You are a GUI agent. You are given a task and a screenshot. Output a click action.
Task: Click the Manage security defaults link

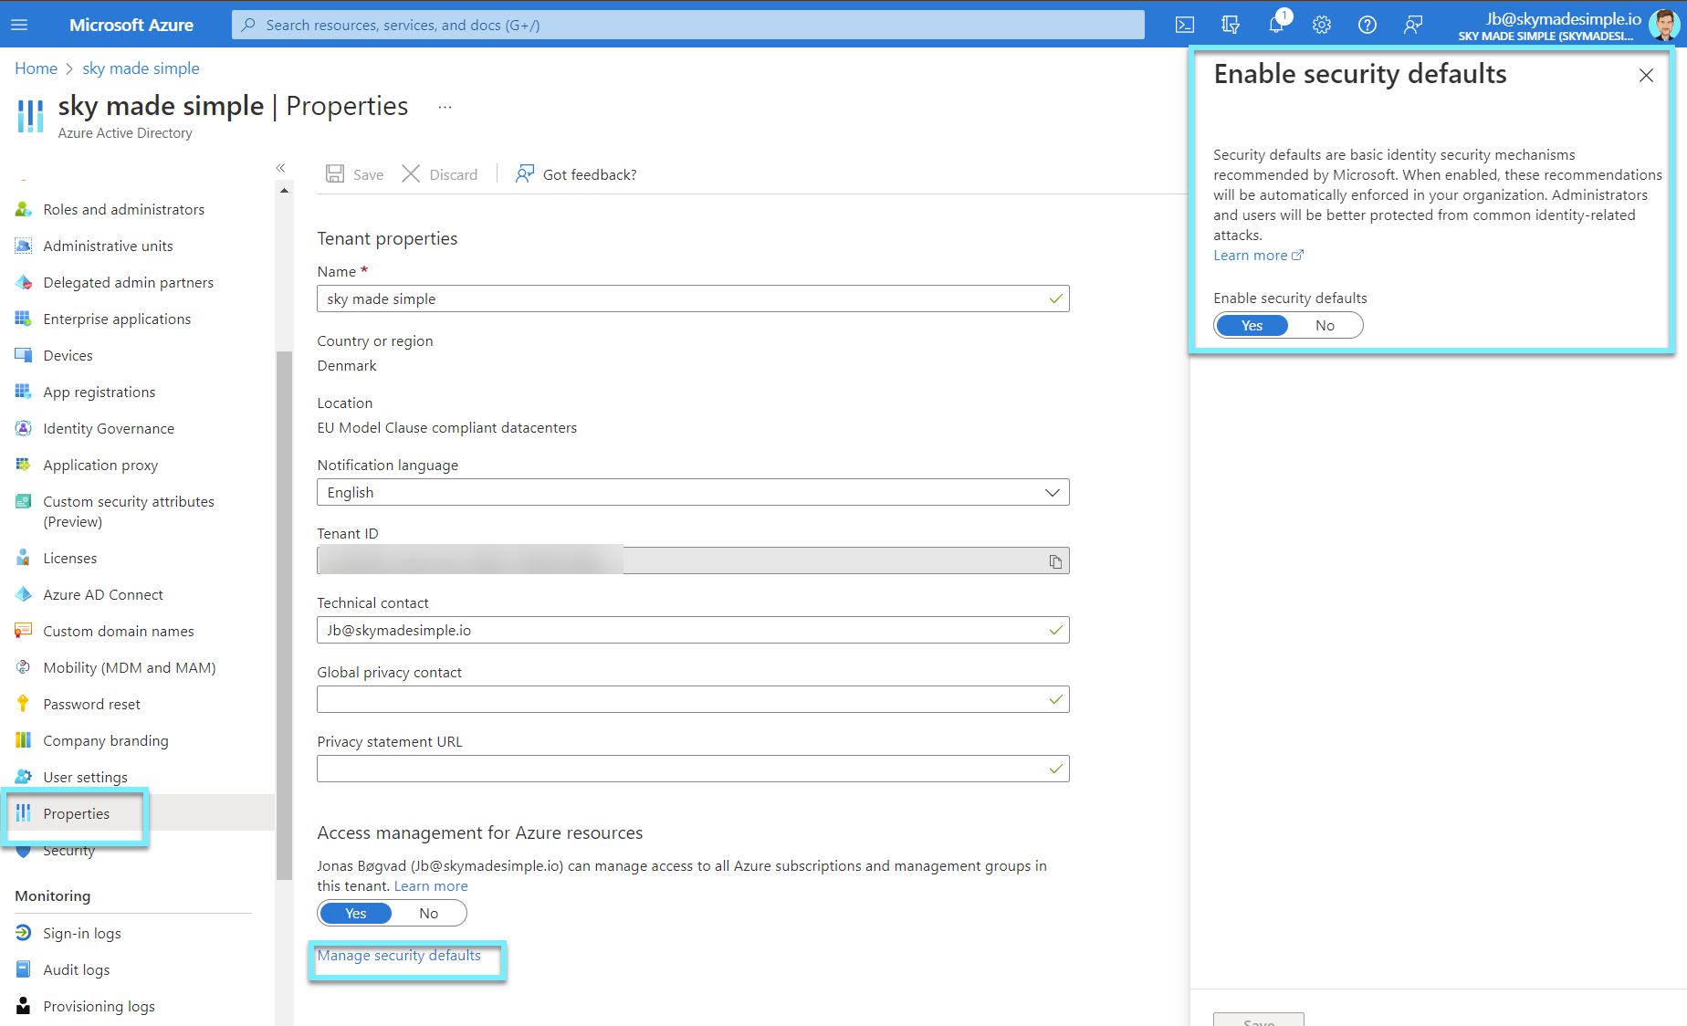(399, 956)
